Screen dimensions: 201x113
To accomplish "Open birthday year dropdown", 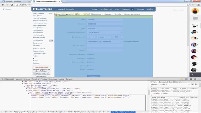I will pos(117,37).
